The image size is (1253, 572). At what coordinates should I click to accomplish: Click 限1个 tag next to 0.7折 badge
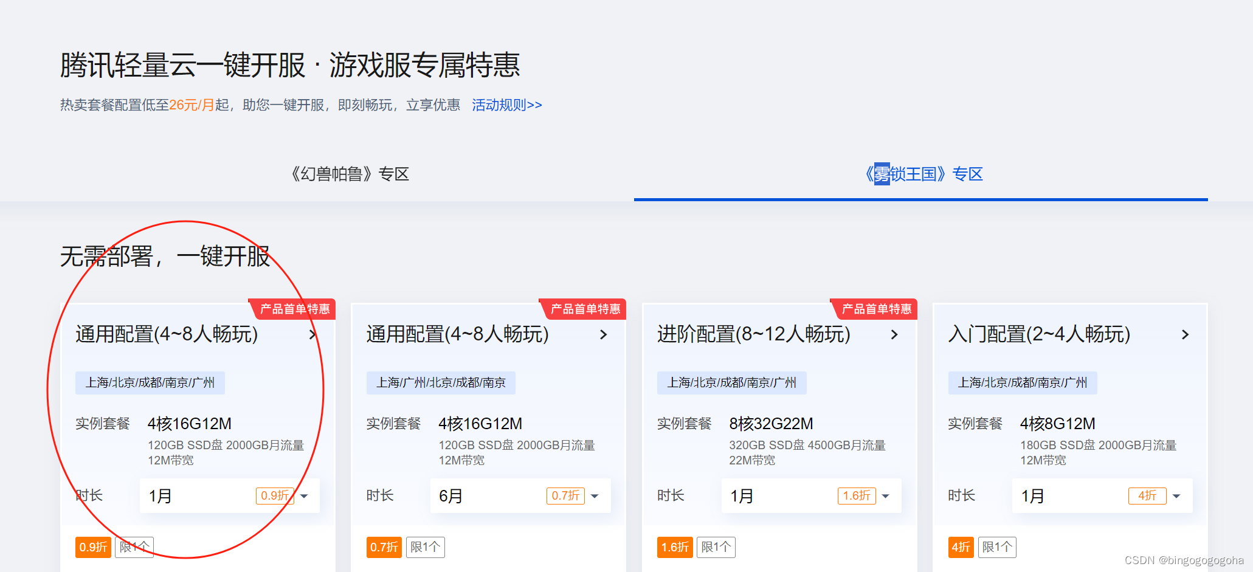pos(426,547)
